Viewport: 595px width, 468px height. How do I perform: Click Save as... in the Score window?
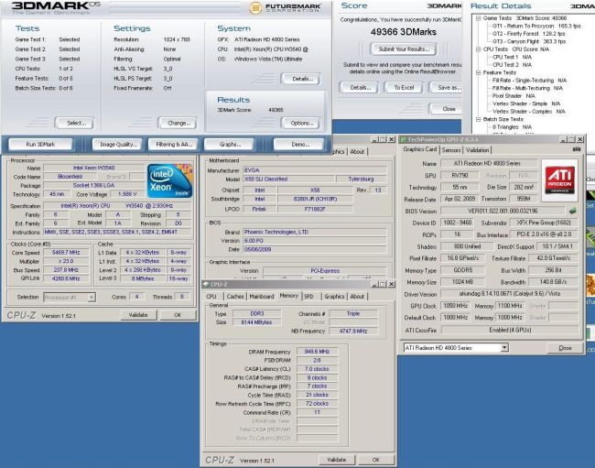[x=447, y=87]
